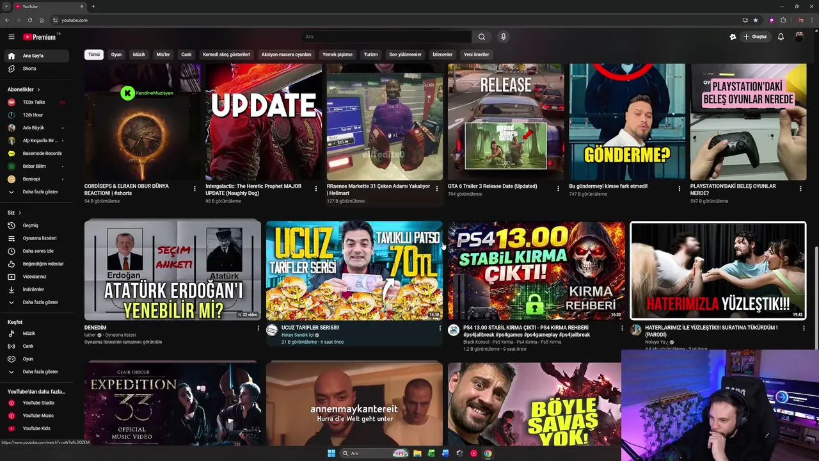Screen dimensions: 819x461
Task: Expand Aboneliker subscriptions chevron
Action: tap(38, 90)
